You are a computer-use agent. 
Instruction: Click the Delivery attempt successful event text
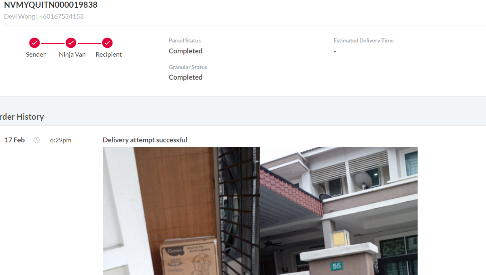click(145, 140)
